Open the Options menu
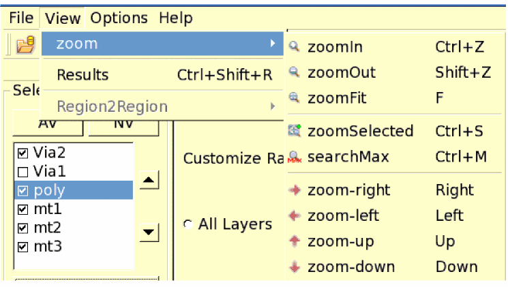This screenshot has width=508, height=287. coord(119,18)
